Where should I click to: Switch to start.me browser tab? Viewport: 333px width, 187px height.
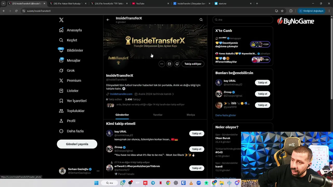[233, 4]
